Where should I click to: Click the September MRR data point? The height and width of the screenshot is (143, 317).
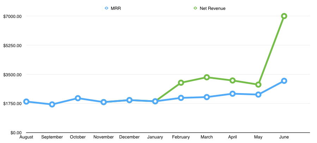pyautogui.click(x=52, y=104)
